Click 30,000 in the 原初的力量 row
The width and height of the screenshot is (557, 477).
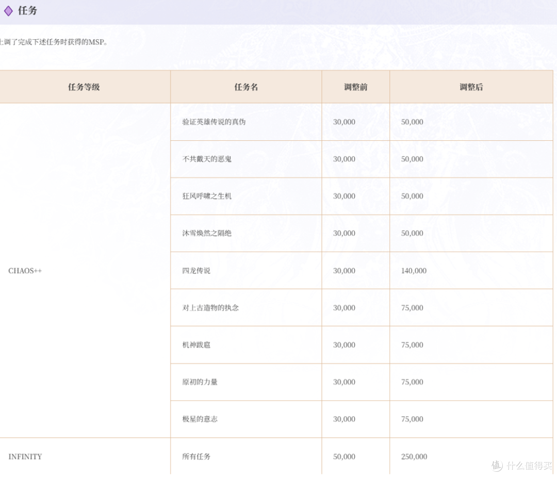(x=344, y=382)
